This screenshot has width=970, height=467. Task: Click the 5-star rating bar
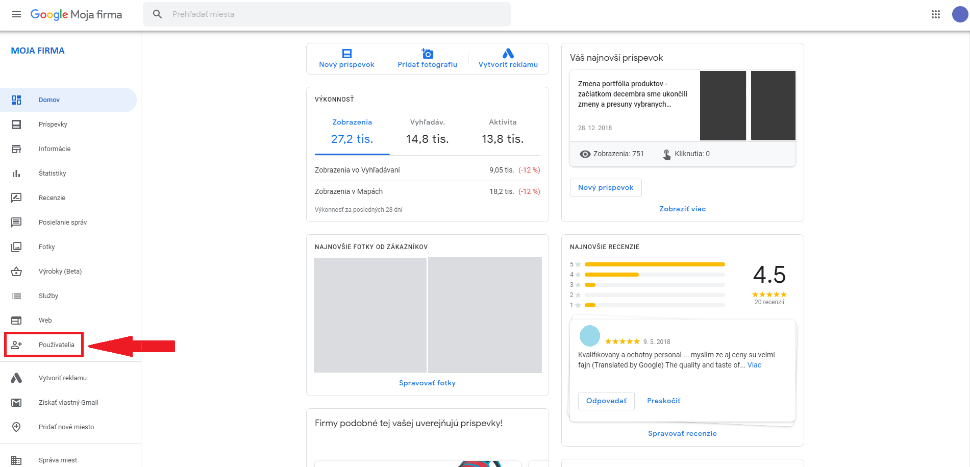(x=655, y=264)
